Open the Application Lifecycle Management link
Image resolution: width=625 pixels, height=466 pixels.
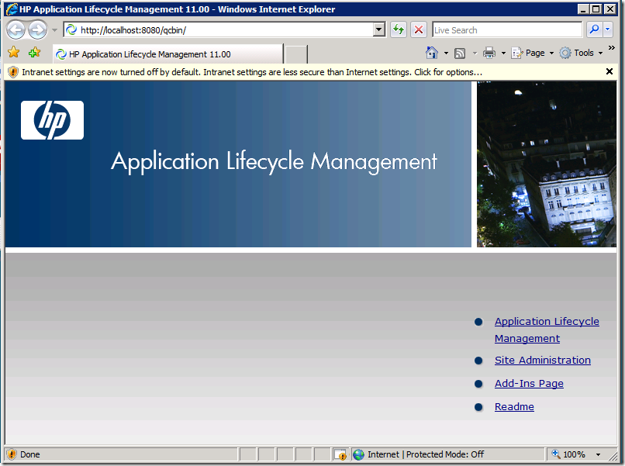tap(547, 330)
